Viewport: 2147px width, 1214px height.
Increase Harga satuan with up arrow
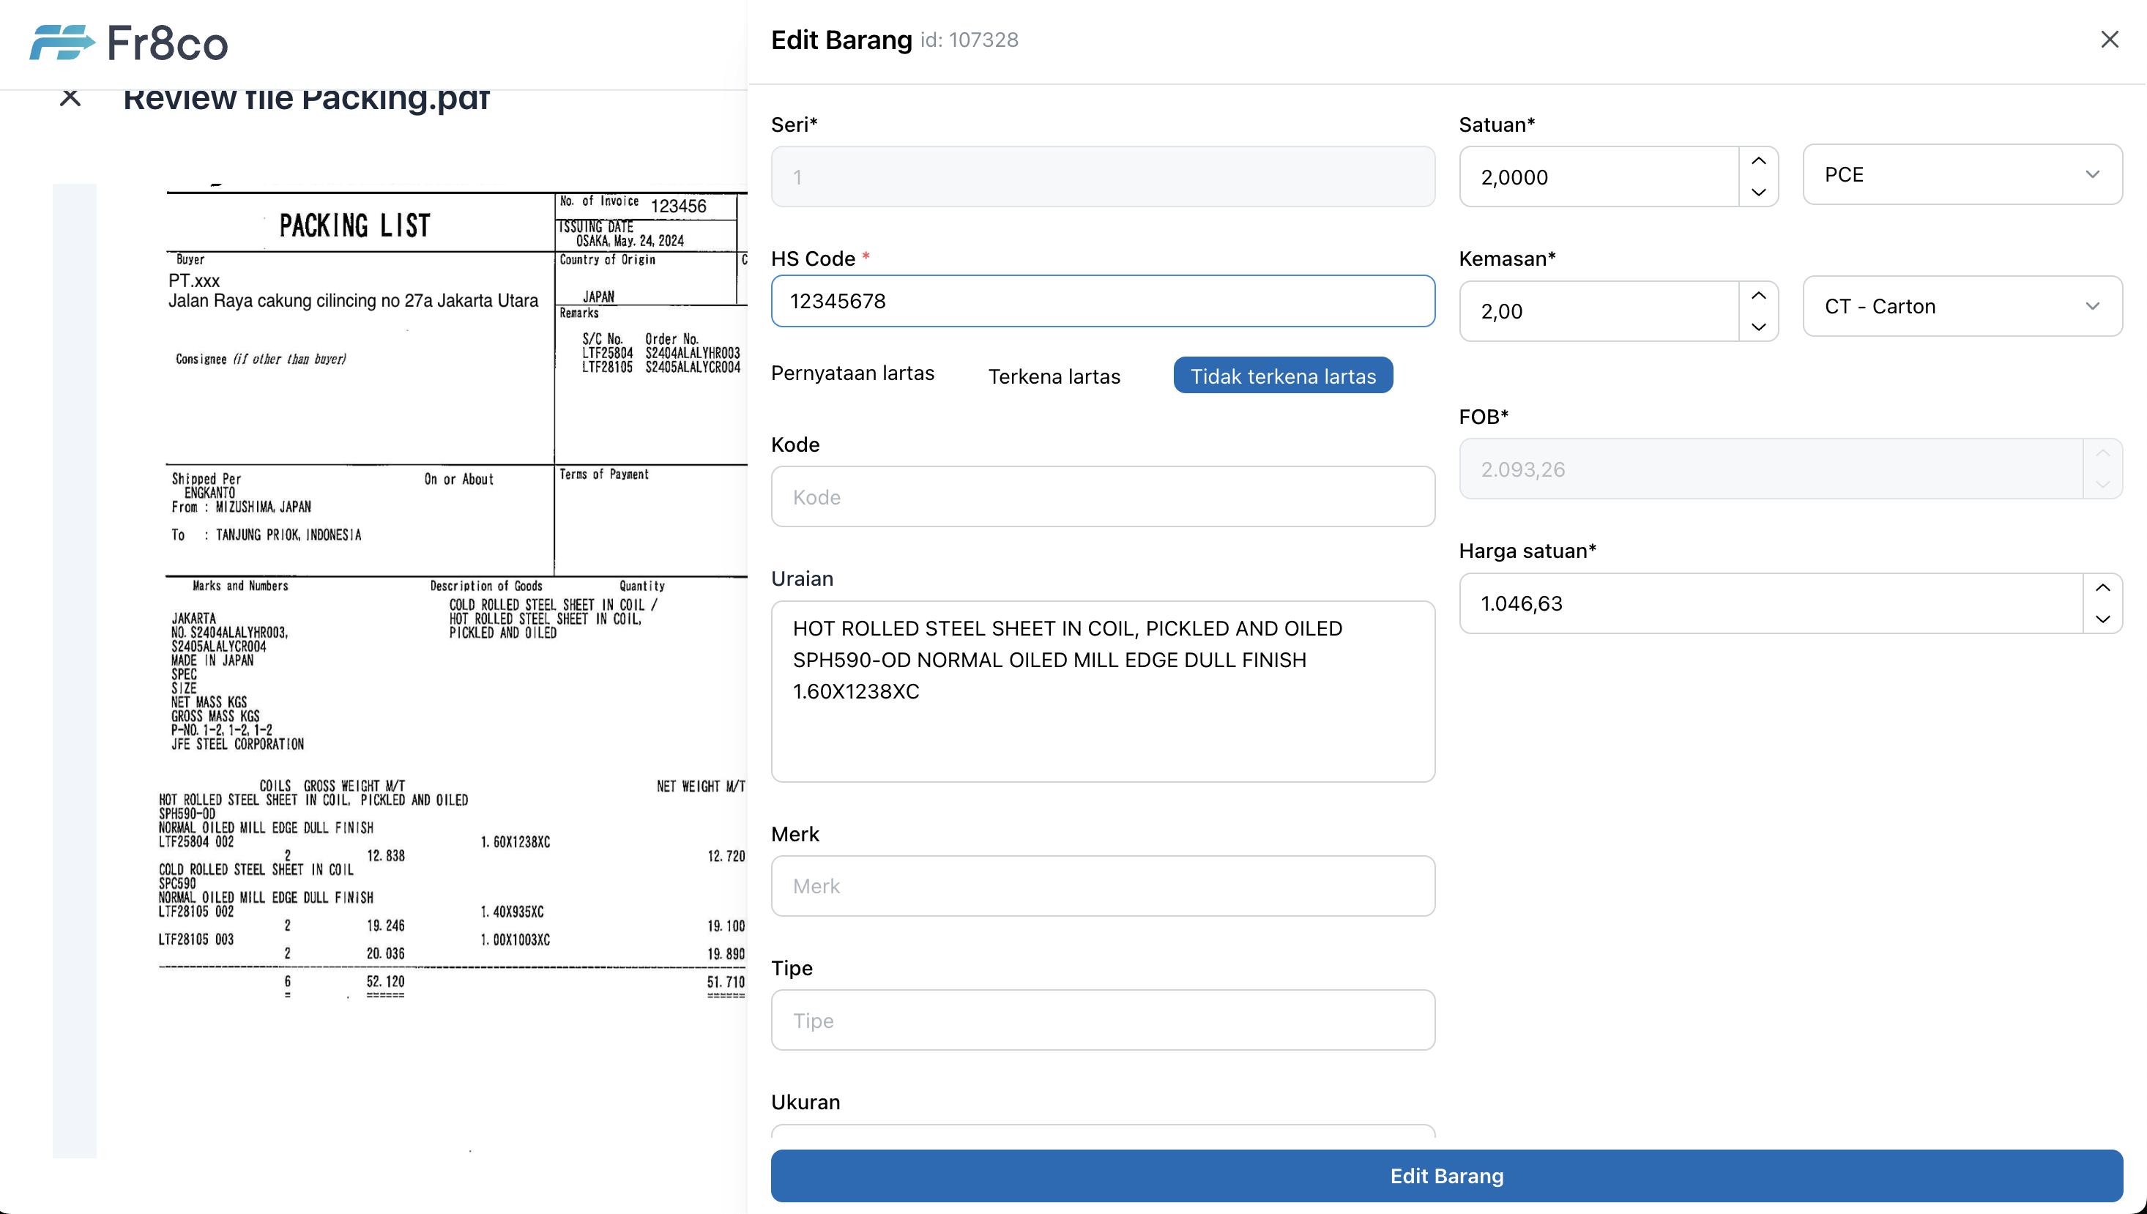pos(2102,588)
